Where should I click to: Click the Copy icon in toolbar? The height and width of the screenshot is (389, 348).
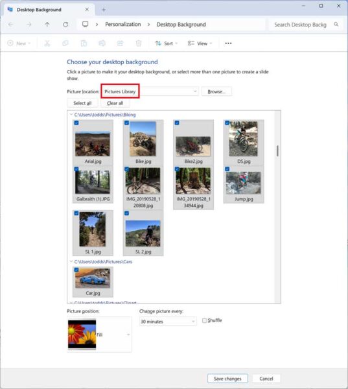[65, 43]
